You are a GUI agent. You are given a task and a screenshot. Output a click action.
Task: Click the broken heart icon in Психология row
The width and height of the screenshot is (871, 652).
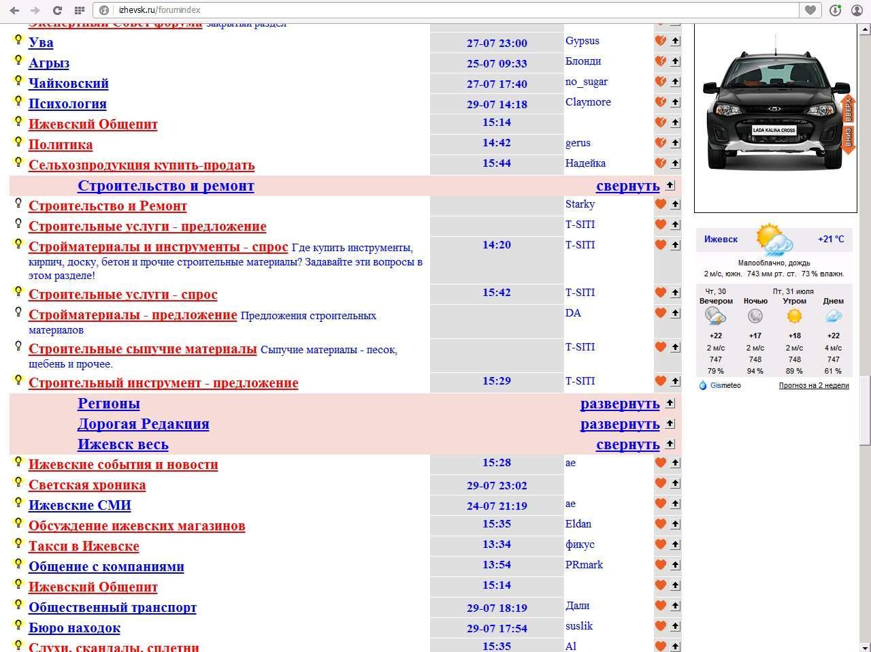pos(660,102)
